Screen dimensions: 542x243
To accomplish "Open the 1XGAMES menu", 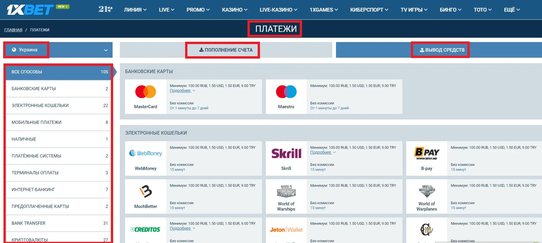I will click(324, 10).
